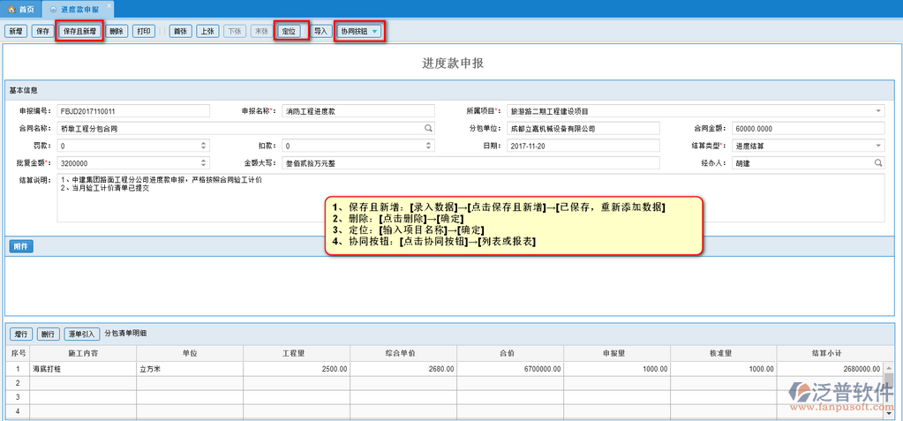
Task: Go to first record with 首张
Action: point(181,31)
